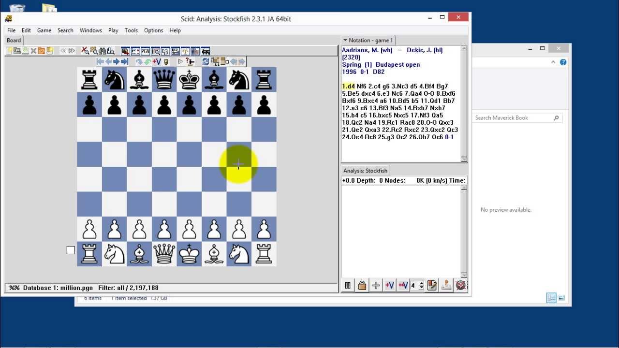619x348 pixels.
Task: Select the Analysis: Stockfish tab
Action: 365,171
